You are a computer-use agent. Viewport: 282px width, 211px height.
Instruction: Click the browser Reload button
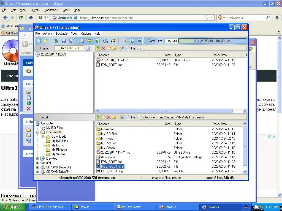pyautogui.click(x=21, y=18)
